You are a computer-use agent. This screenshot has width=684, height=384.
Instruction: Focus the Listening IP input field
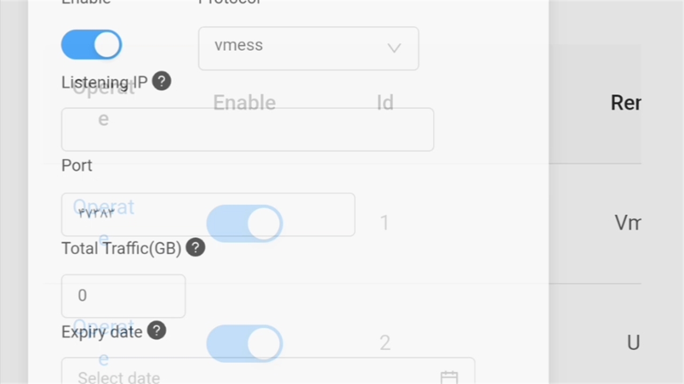247,130
